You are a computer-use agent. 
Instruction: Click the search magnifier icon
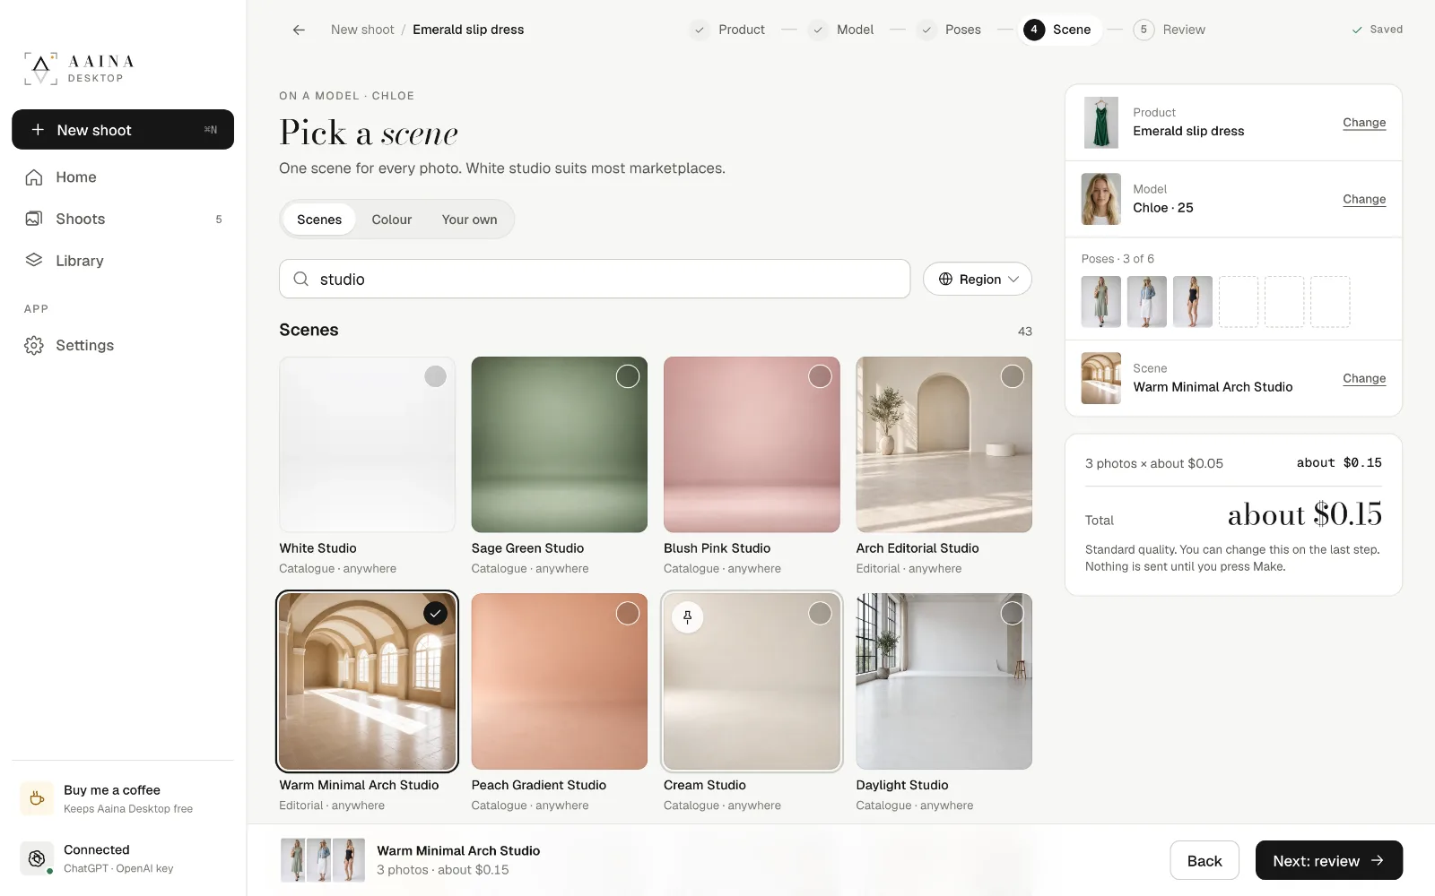pos(301,279)
